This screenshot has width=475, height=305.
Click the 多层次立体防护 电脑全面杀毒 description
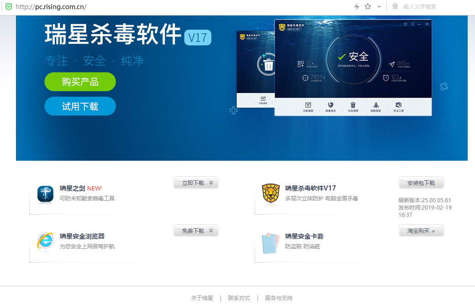tap(321, 199)
